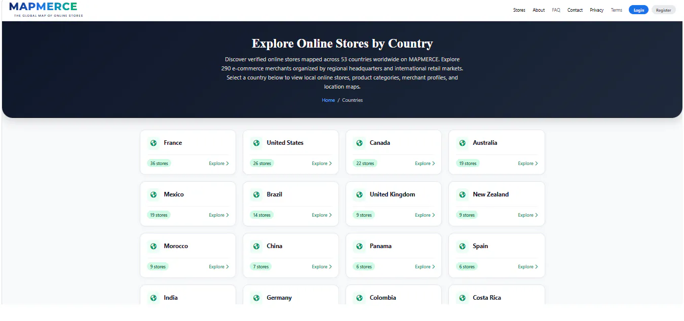Select the France country name
Image resolution: width=684 pixels, height=321 pixels.
click(173, 143)
